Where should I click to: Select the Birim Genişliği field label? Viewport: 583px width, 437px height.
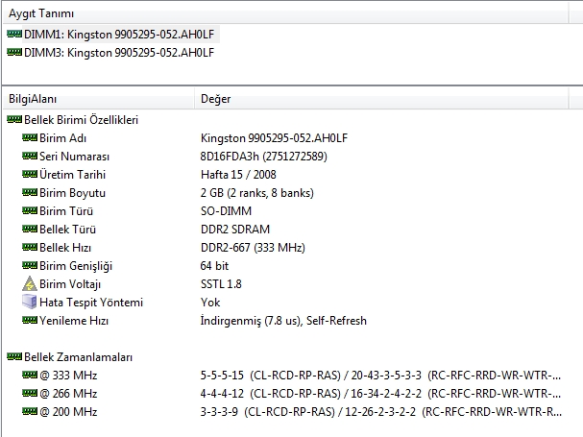76,265
